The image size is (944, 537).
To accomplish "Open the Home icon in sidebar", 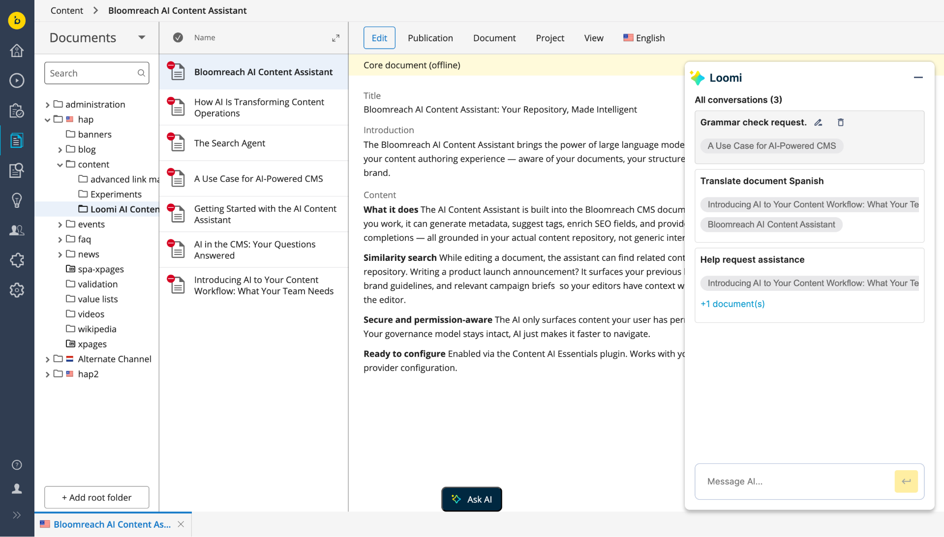I will [17, 51].
